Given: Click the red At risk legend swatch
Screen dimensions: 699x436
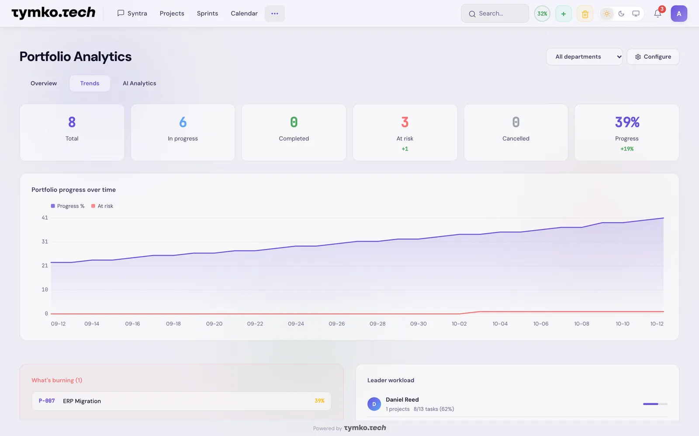Looking at the screenshot, I should tap(93, 206).
